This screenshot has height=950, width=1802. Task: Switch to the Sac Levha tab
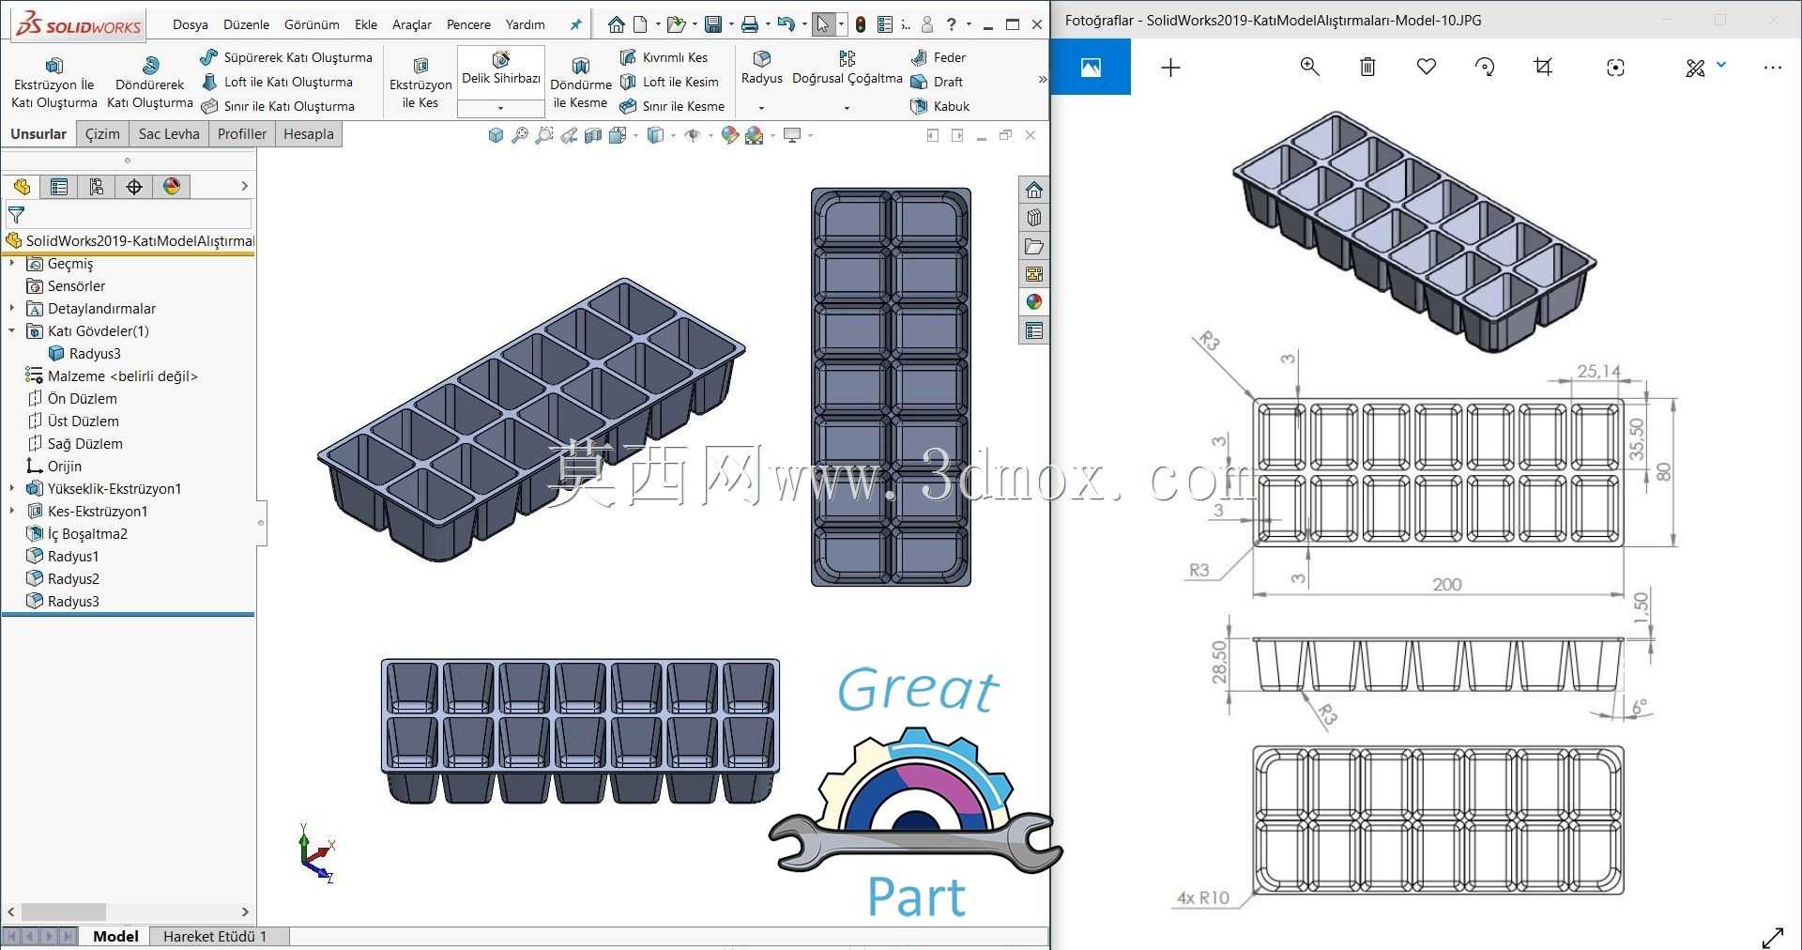click(x=169, y=134)
